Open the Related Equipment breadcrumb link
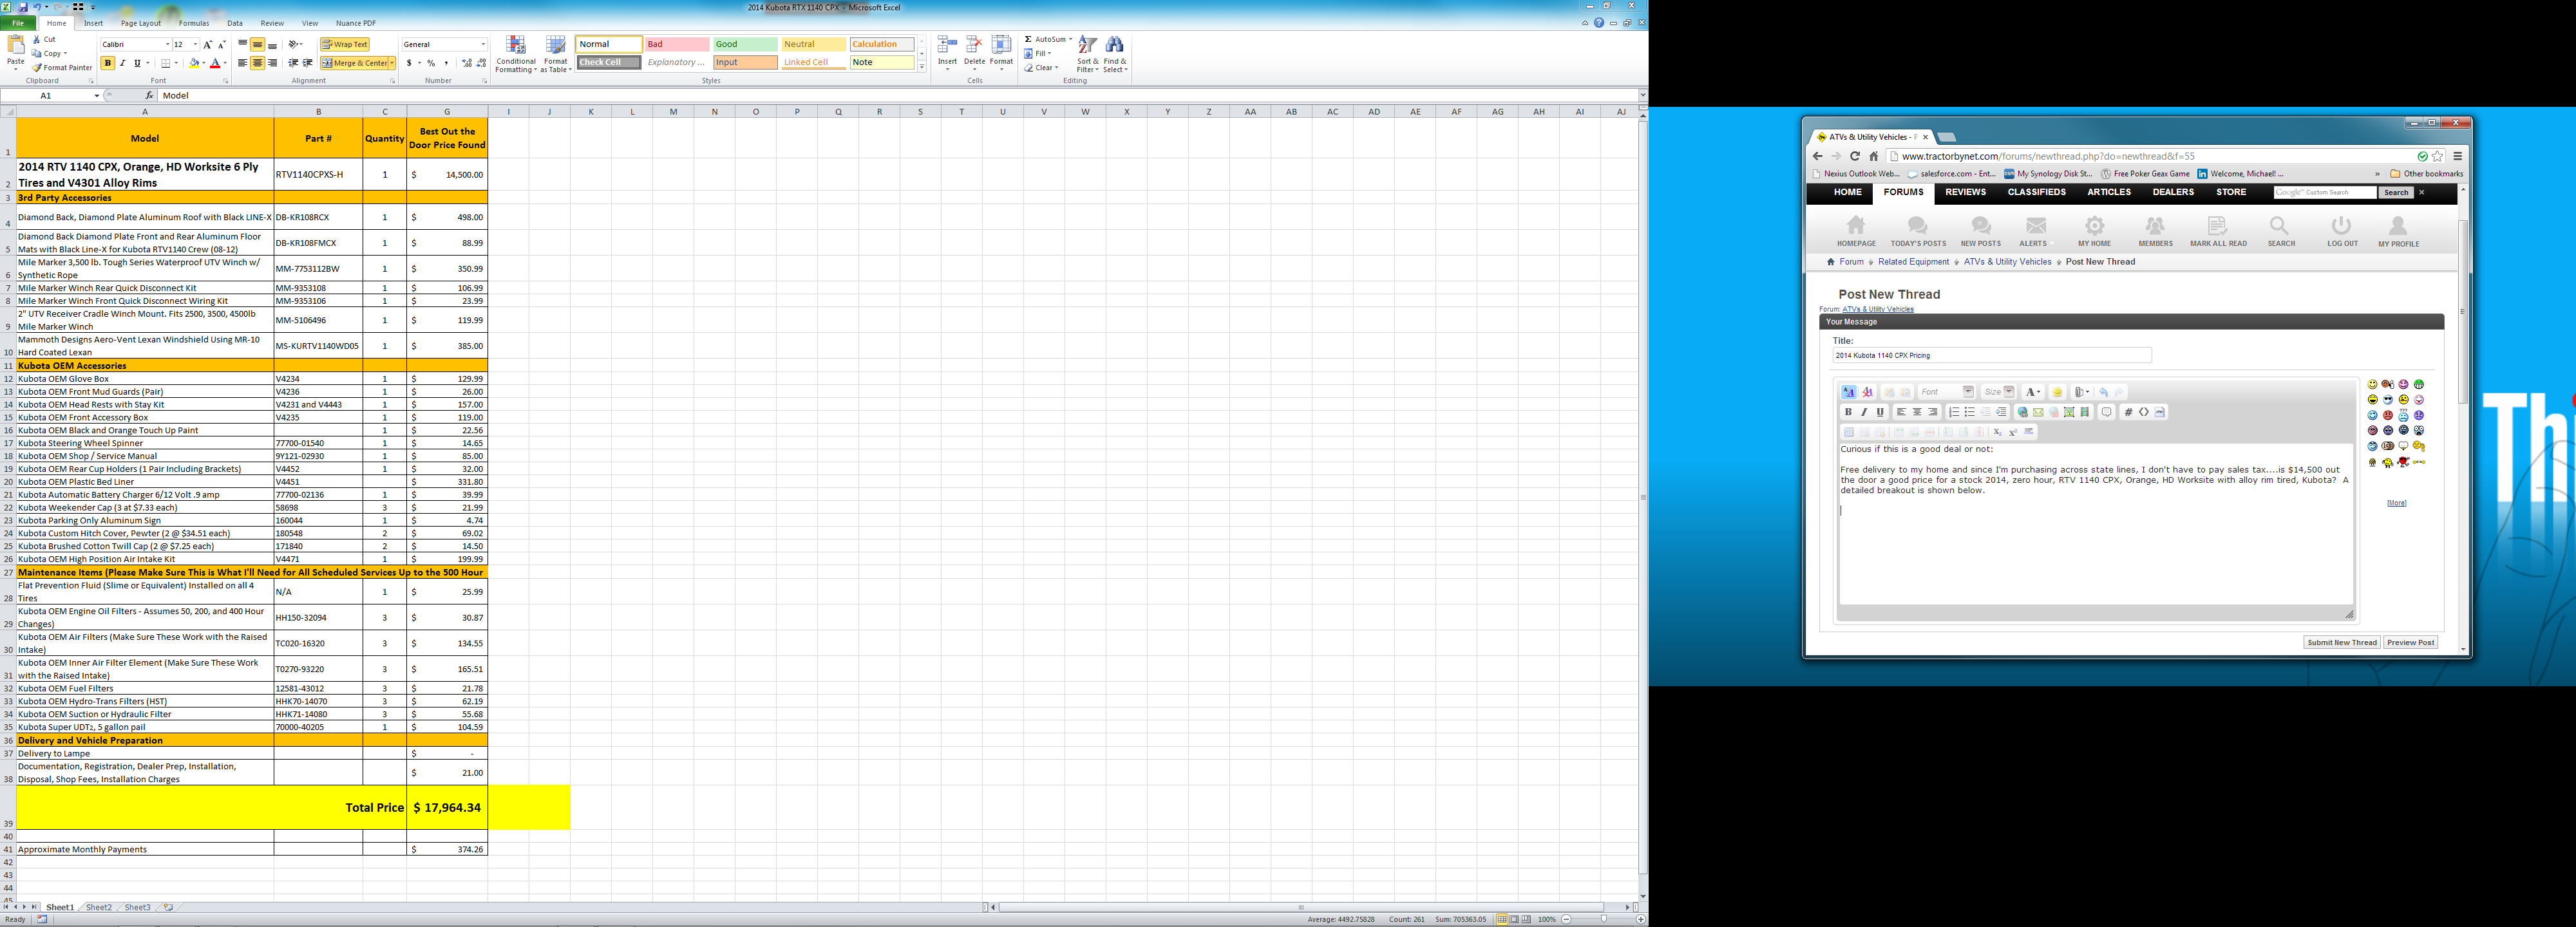The image size is (2576, 927). 1913,262
